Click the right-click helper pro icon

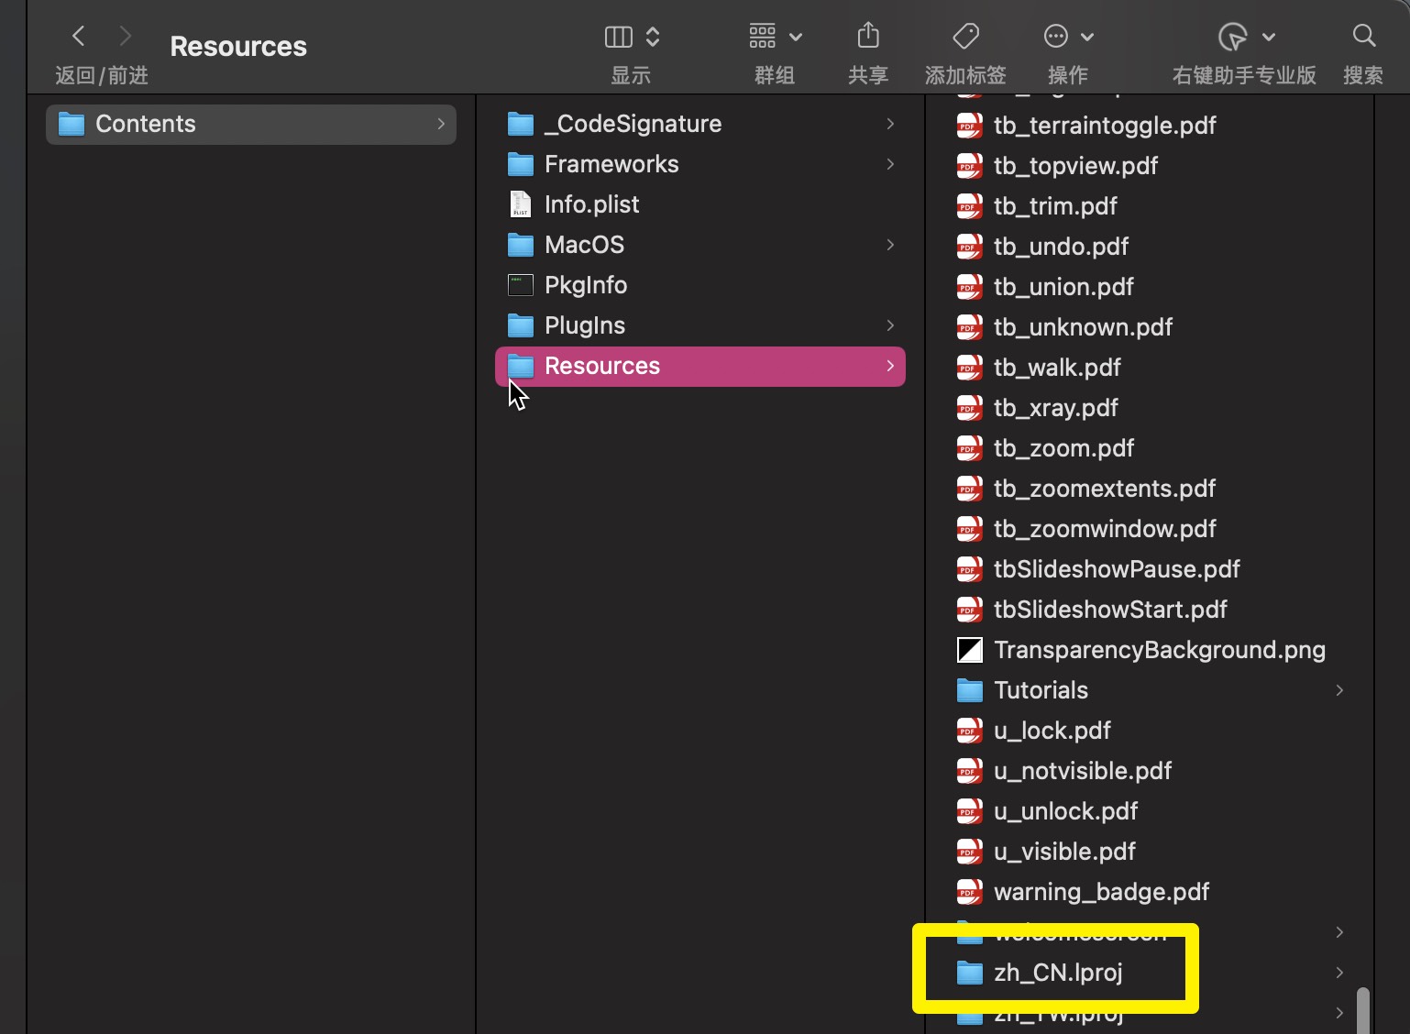pyautogui.click(x=1233, y=37)
